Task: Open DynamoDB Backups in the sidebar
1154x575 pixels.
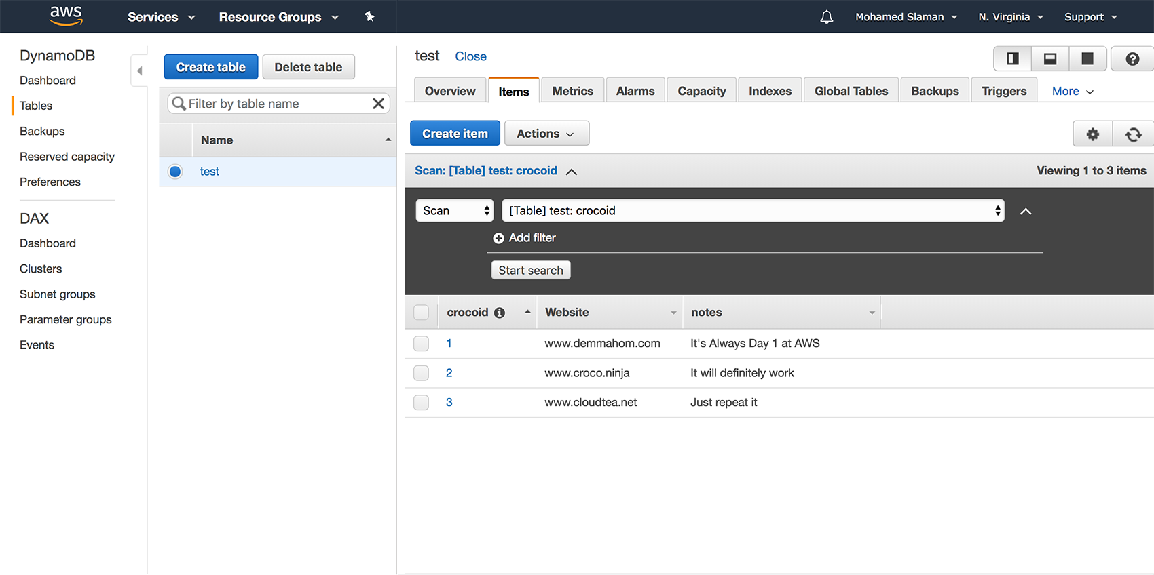Action: pyautogui.click(x=42, y=132)
